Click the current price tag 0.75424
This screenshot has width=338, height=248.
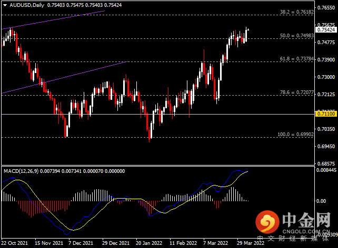tap(326, 29)
